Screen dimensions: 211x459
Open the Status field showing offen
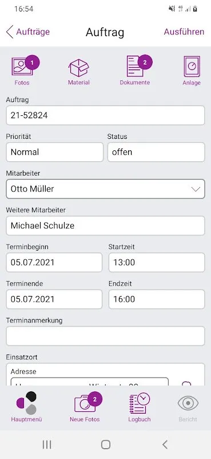click(x=156, y=152)
